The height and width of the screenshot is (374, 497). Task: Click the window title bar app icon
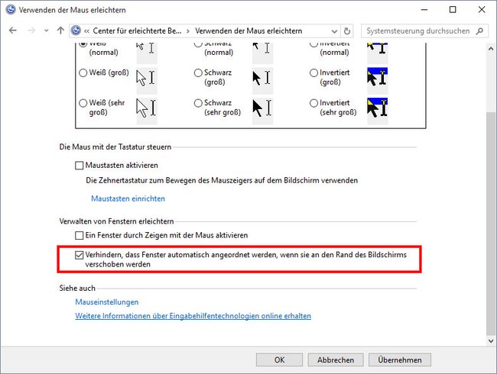(x=11, y=10)
